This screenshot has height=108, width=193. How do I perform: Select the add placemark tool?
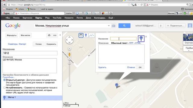(x=86, y=35)
